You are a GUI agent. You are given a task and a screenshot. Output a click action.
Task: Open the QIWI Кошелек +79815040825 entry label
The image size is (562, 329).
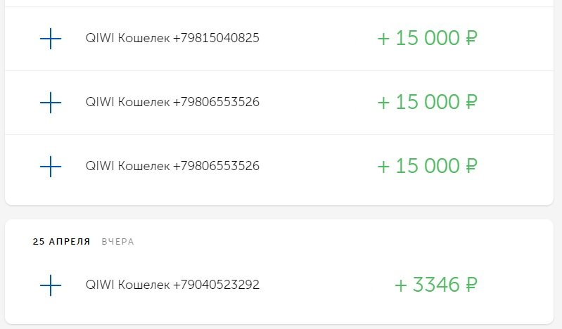tap(172, 39)
